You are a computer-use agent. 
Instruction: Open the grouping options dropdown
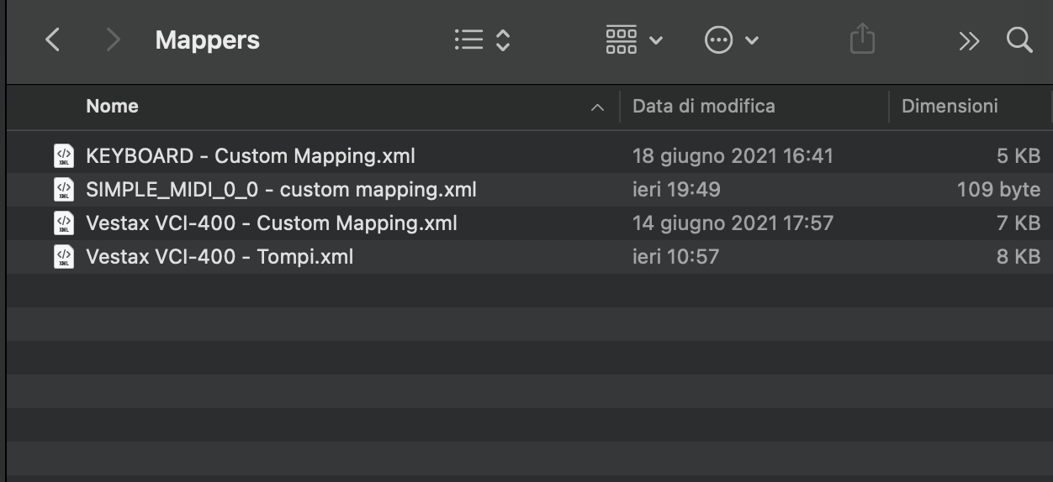634,39
